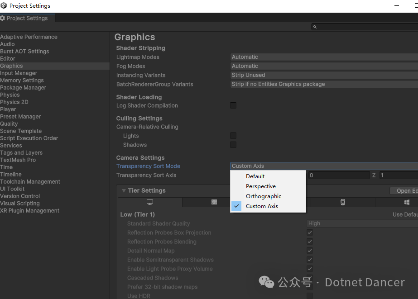Open the Lightmap Modes dropdown
This screenshot has height=299, width=418.
tap(324, 57)
